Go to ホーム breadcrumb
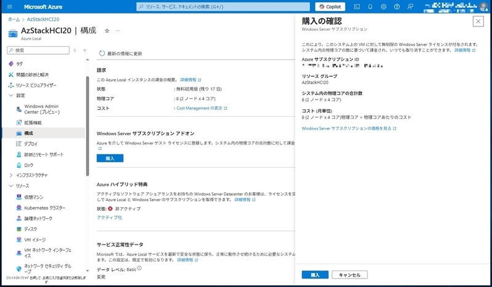492x287 pixels. (14, 19)
